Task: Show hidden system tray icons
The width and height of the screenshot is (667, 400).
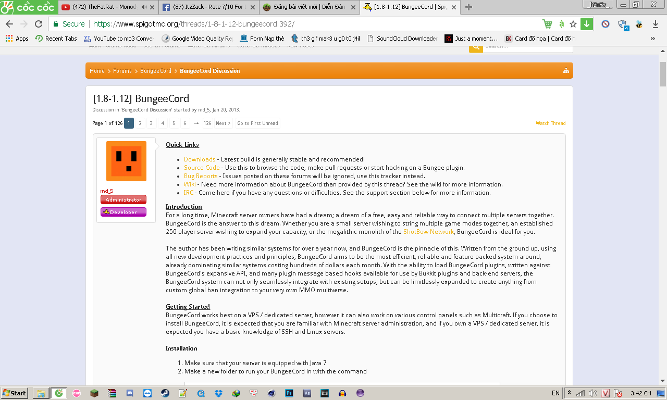Action: point(570,393)
